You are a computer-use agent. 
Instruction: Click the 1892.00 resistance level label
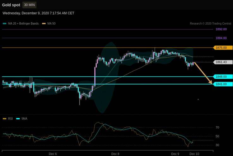(221, 29)
